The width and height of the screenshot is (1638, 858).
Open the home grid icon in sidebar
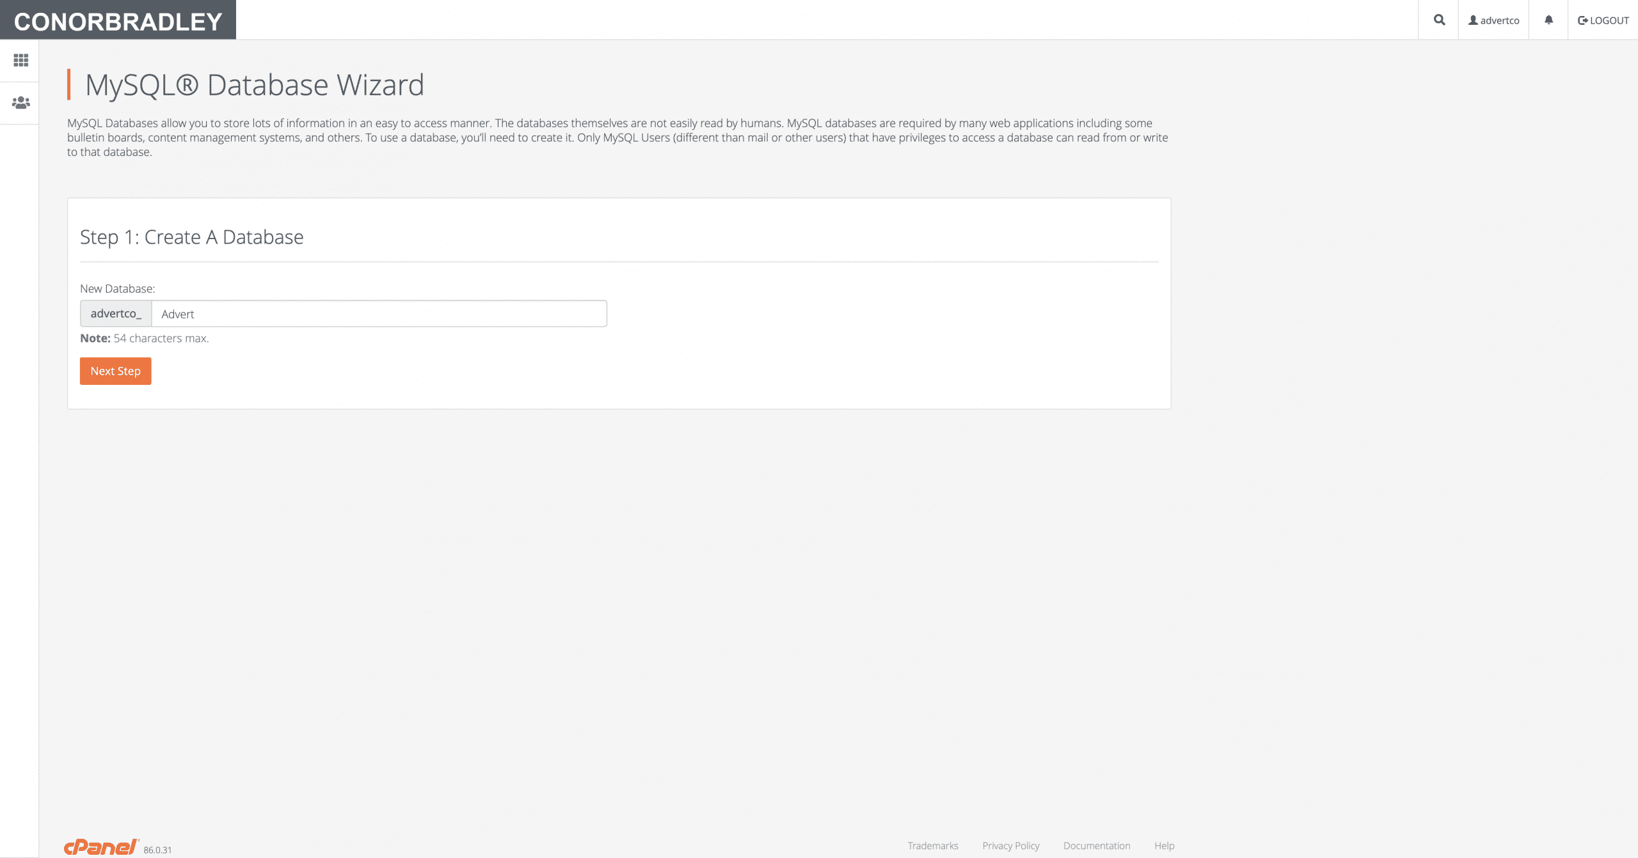point(20,60)
